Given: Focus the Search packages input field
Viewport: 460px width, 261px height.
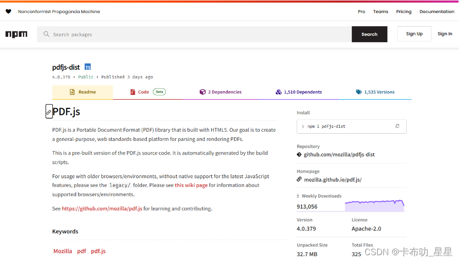Looking at the screenshot, I should point(194,34).
